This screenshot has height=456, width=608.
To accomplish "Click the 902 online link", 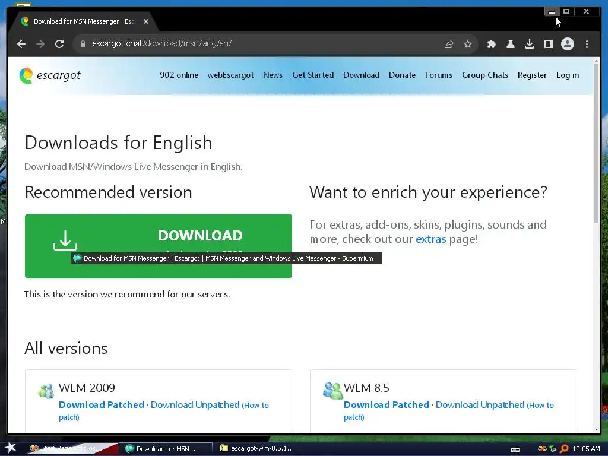I will coord(179,75).
